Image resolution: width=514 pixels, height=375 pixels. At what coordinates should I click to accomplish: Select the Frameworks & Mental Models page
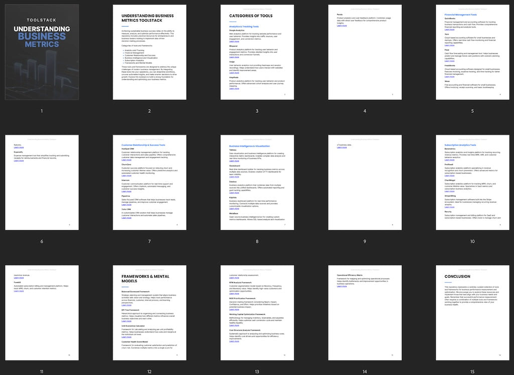tap(149, 313)
